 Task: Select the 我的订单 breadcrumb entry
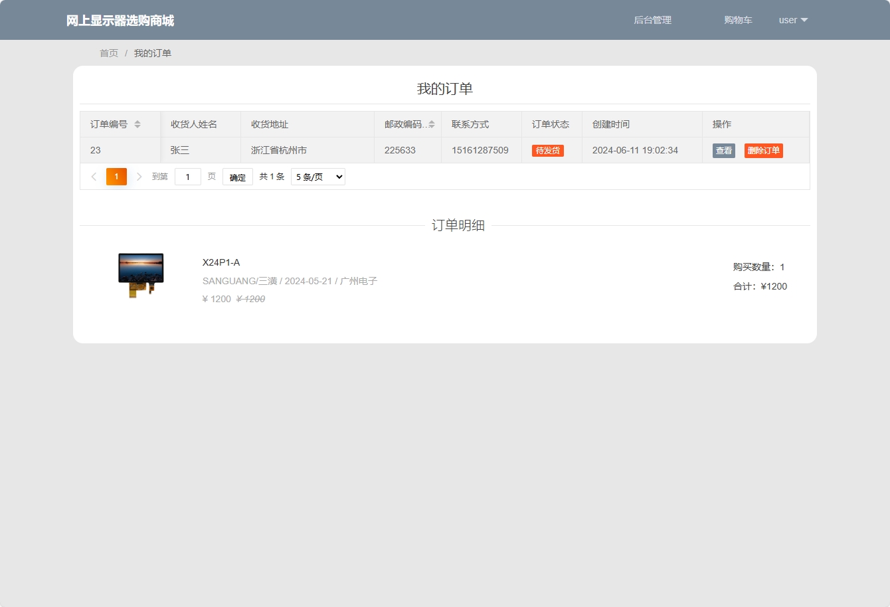tap(152, 52)
